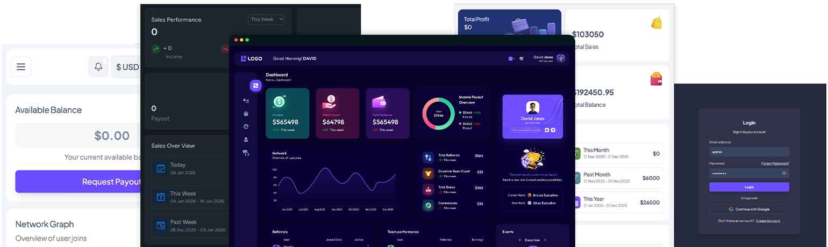Click the share icon on profile card
This screenshot has width=828, height=247.
(x=553, y=130)
